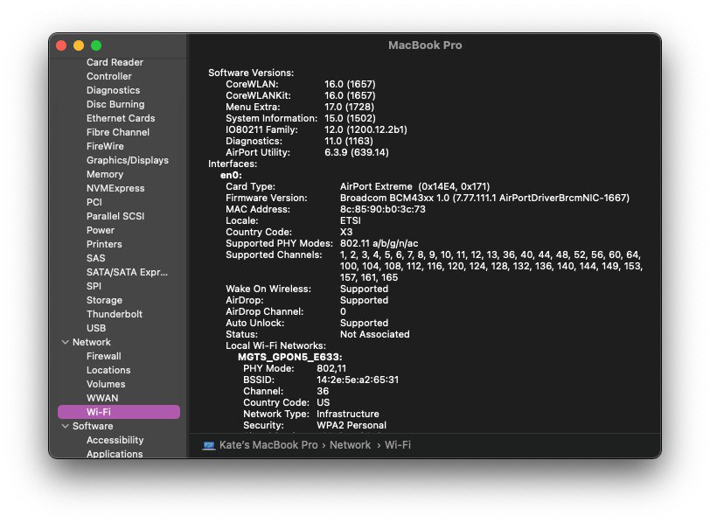This screenshot has height=523, width=710.
Task: Open Graphics/Displays in the sidebar
Action: (128, 161)
